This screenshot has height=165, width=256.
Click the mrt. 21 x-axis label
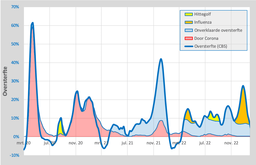(101, 143)
